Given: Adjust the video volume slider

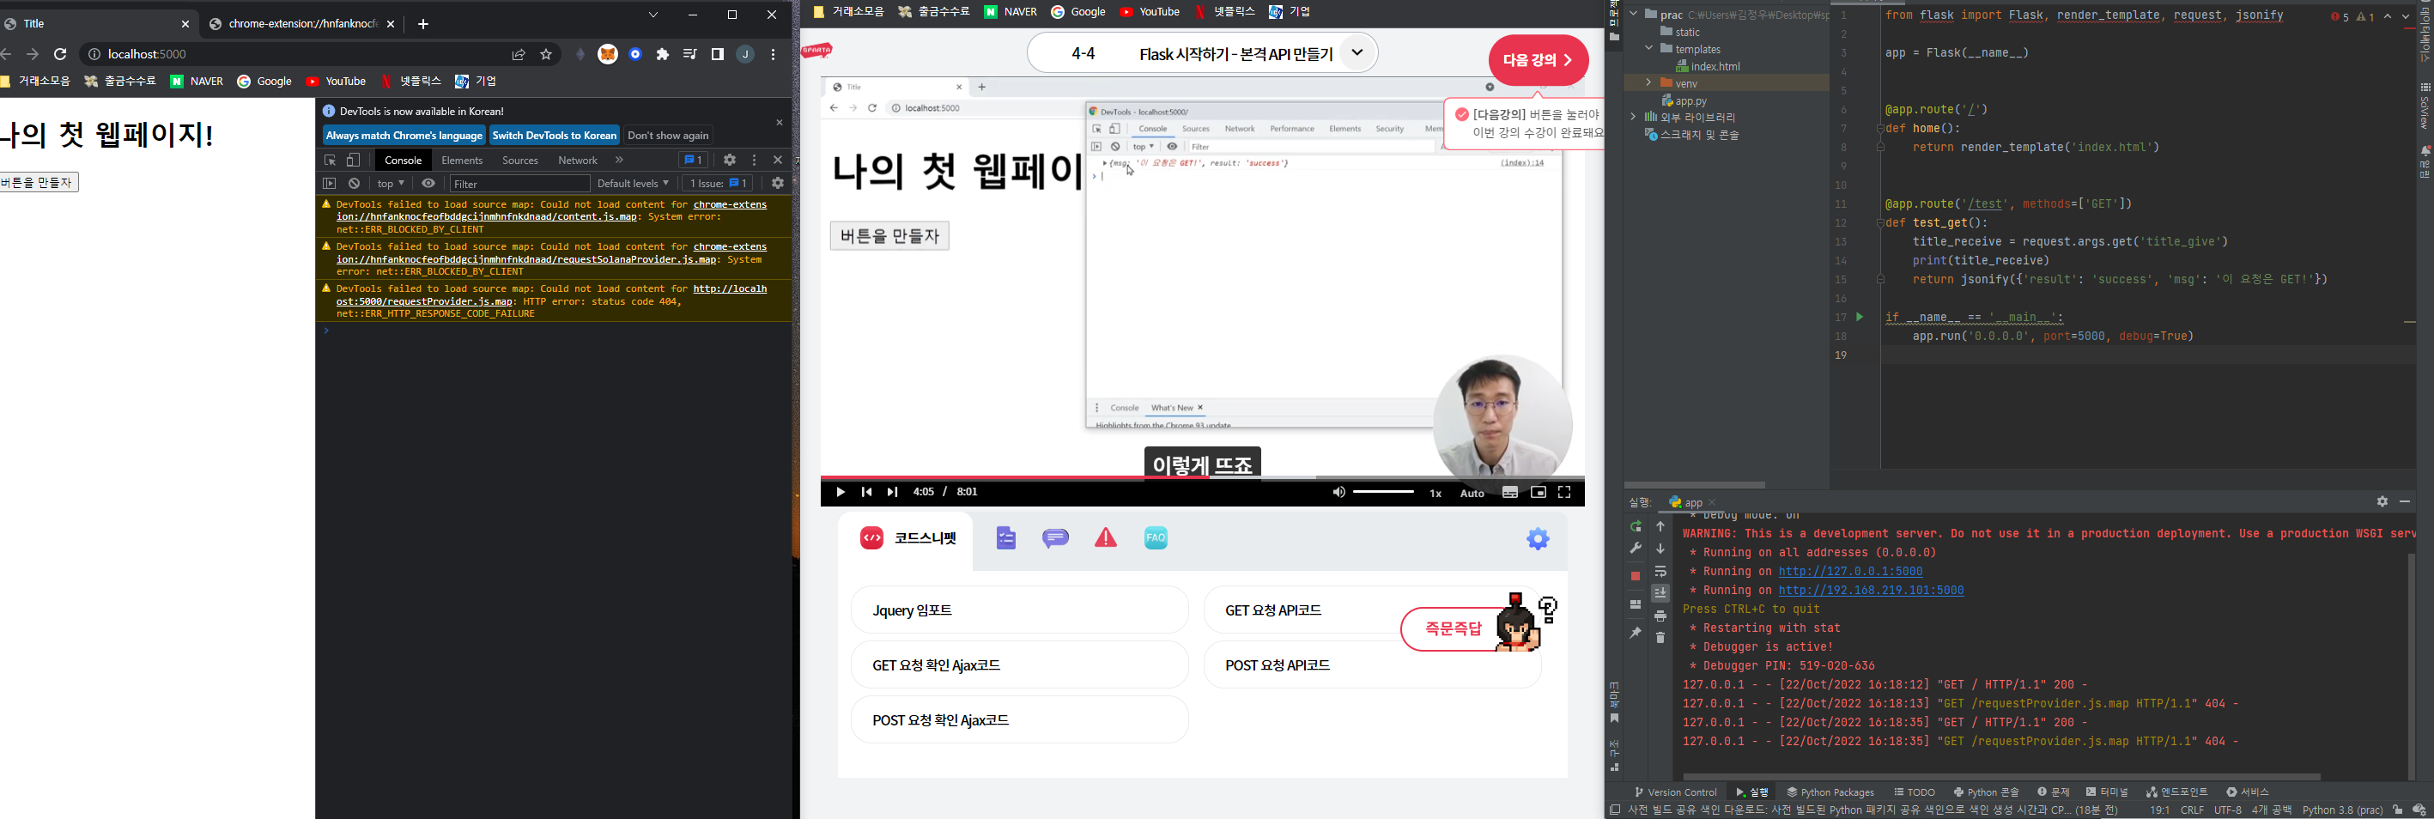Looking at the screenshot, I should click(x=1383, y=492).
